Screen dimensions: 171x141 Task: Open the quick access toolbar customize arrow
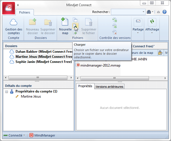[18, 5]
